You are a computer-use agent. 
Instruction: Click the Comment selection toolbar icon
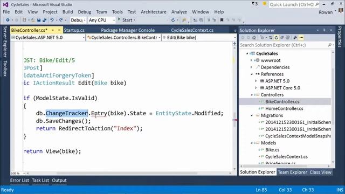pyautogui.click(x=195, y=20)
